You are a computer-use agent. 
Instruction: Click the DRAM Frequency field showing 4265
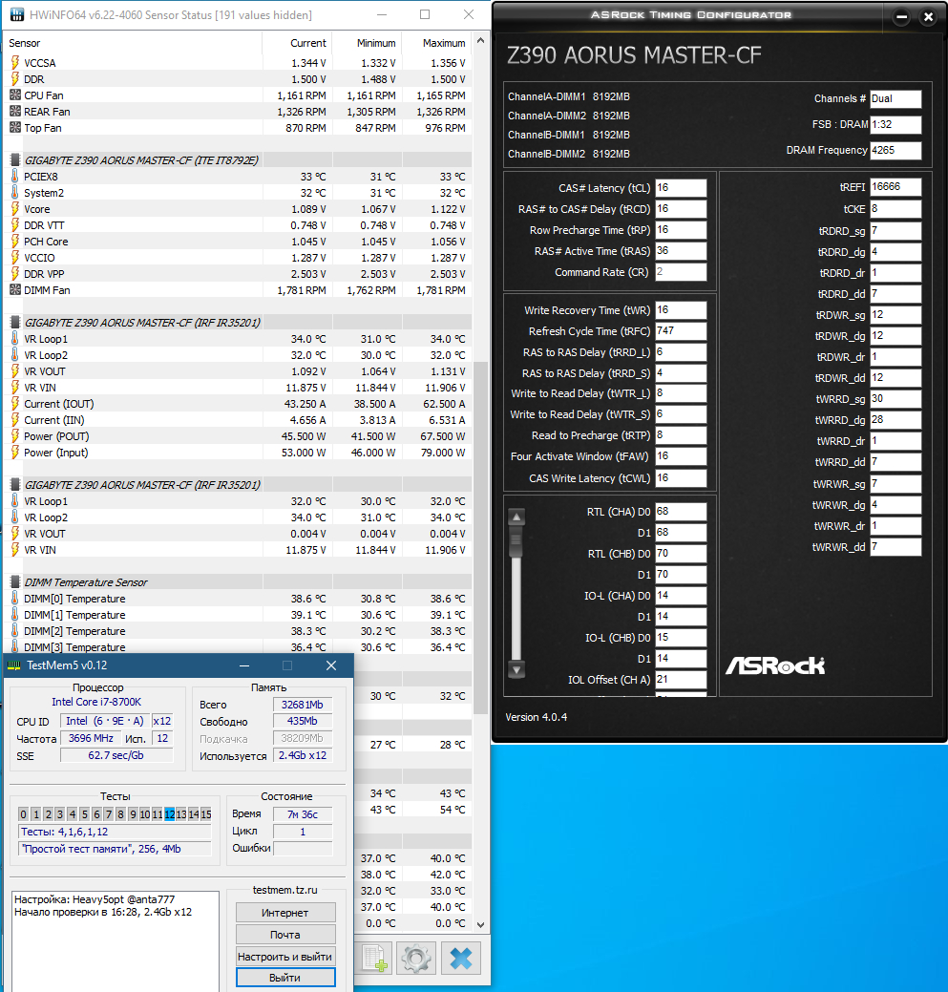(x=895, y=151)
